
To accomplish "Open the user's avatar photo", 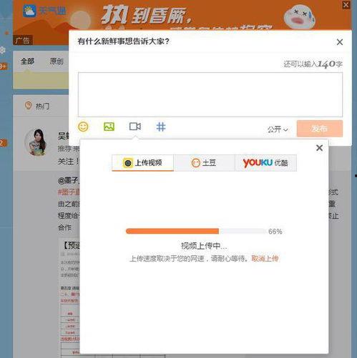I will (x=36, y=142).
